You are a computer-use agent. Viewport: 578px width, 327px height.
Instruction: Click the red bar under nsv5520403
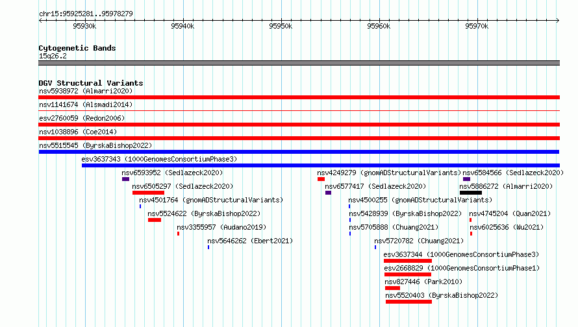tap(408, 302)
